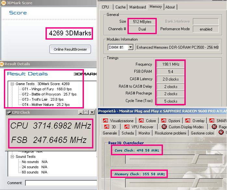This screenshot has width=227, height=190.
Task: Open the VPU Recover tab
Action: click(x=139, y=127)
